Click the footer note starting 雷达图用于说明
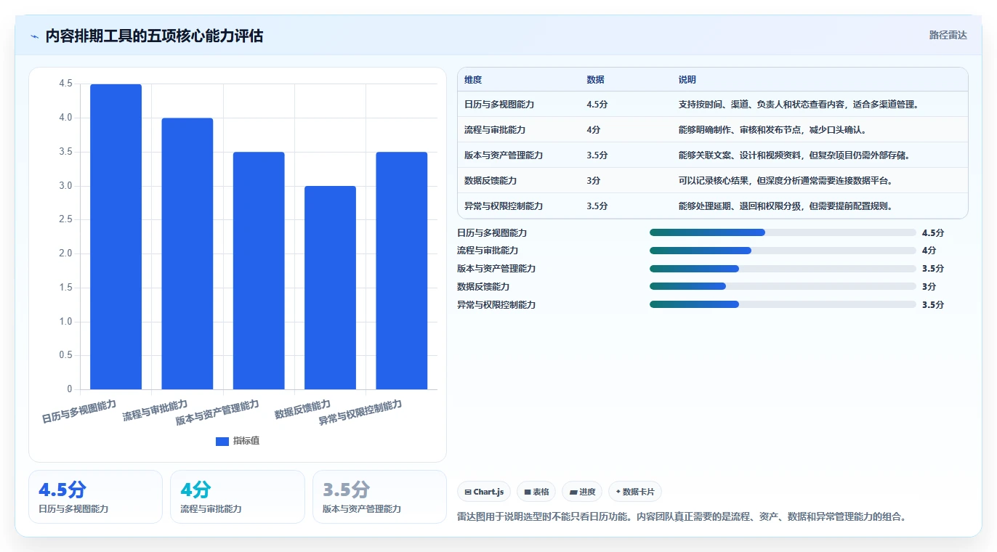The height and width of the screenshot is (552, 997). click(682, 517)
